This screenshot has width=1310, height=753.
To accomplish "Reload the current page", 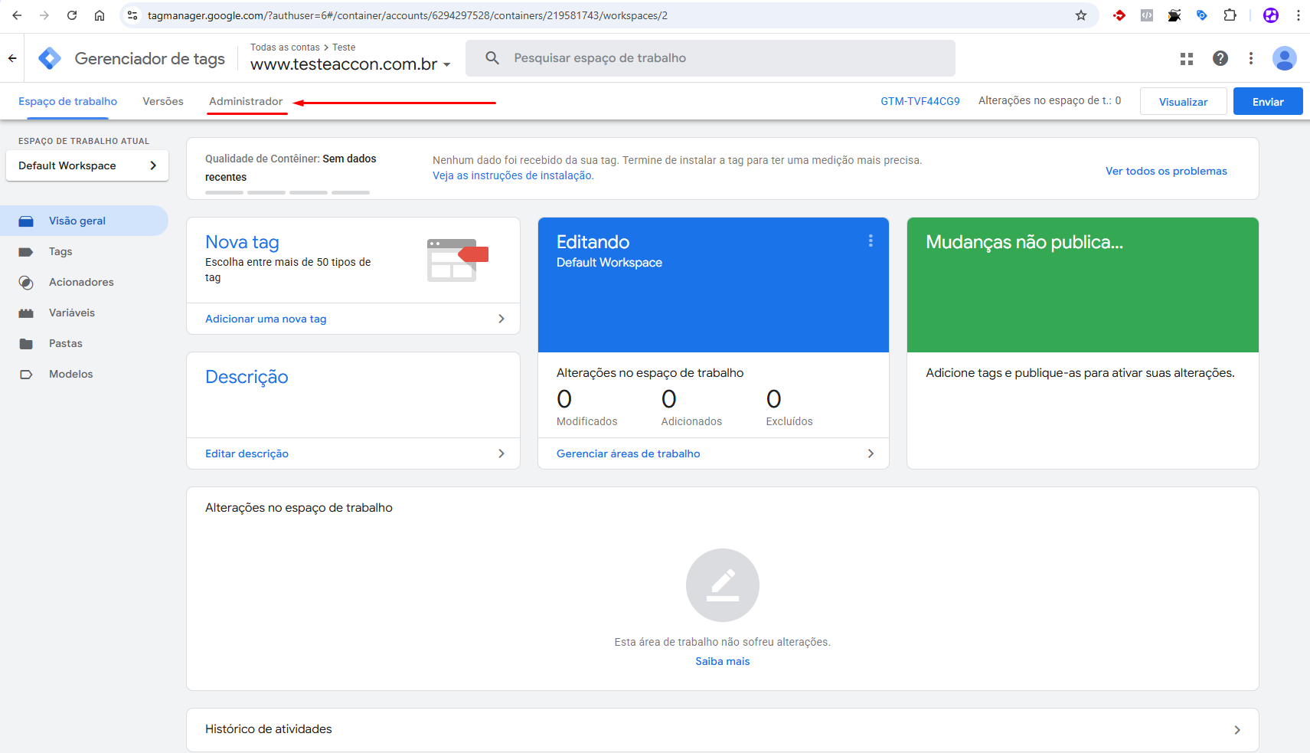I will pyautogui.click(x=72, y=15).
